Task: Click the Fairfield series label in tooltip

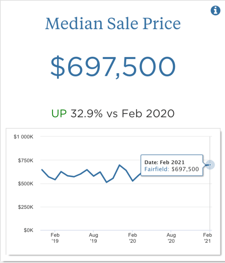Action: (x=157, y=169)
